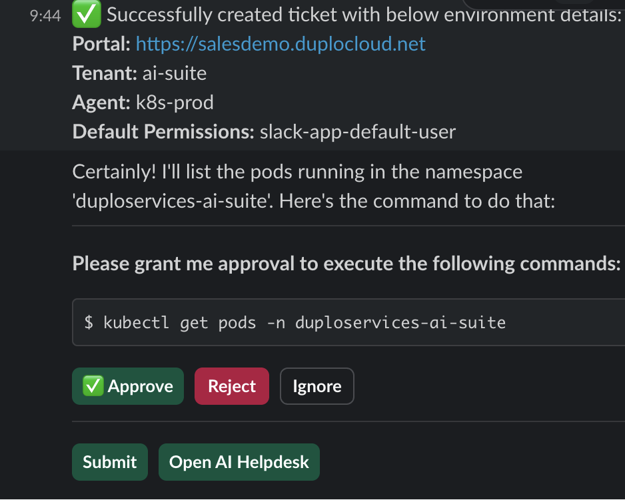This screenshot has height=500, width=625.
Task: Click the 'Certainly! I'll list the pods' paragraph
Action: coord(297,172)
